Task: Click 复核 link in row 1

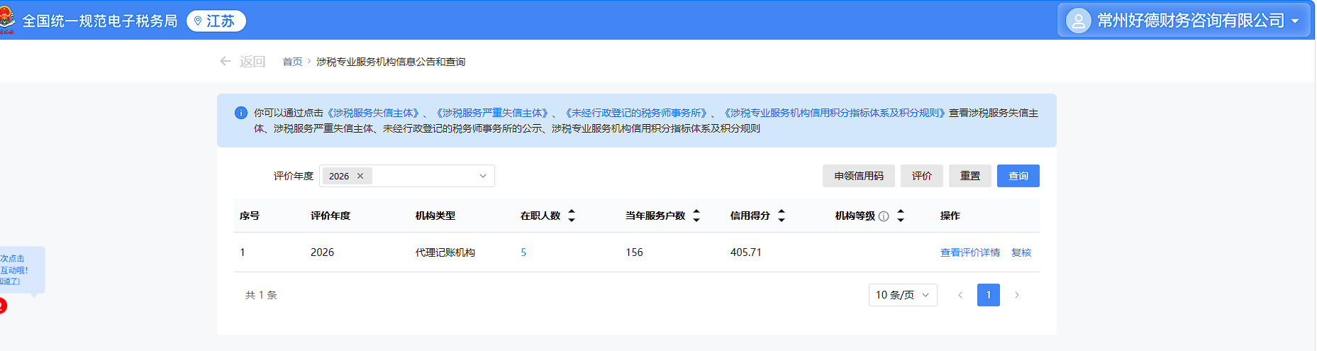Action: (1021, 252)
